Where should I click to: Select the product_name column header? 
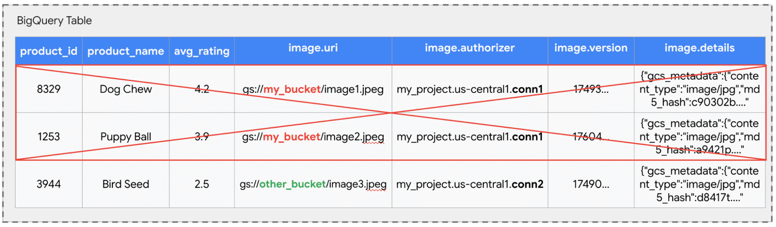[x=126, y=51]
